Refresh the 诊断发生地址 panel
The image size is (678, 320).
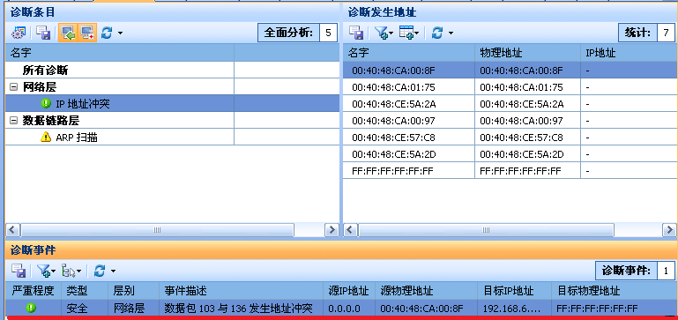[437, 33]
